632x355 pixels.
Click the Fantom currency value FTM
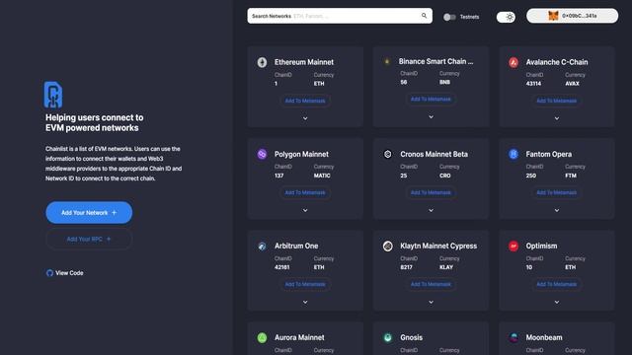tap(571, 176)
